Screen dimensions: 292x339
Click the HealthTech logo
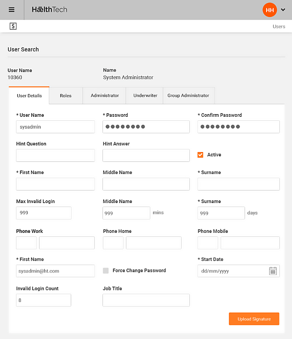(49, 9)
